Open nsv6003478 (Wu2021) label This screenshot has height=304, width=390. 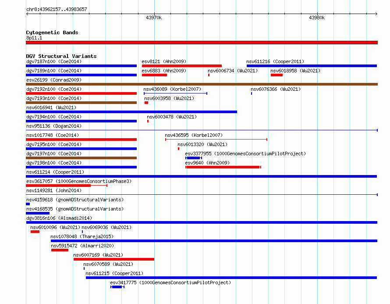point(172,117)
